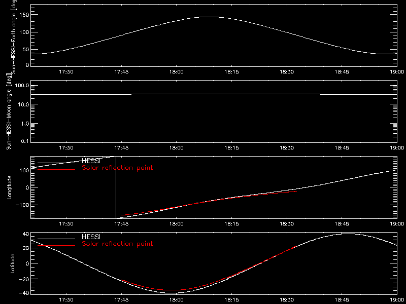Click the Sun-HESSI-Earth angle axis title
Screen dimensions: 406x304
(14, 36)
